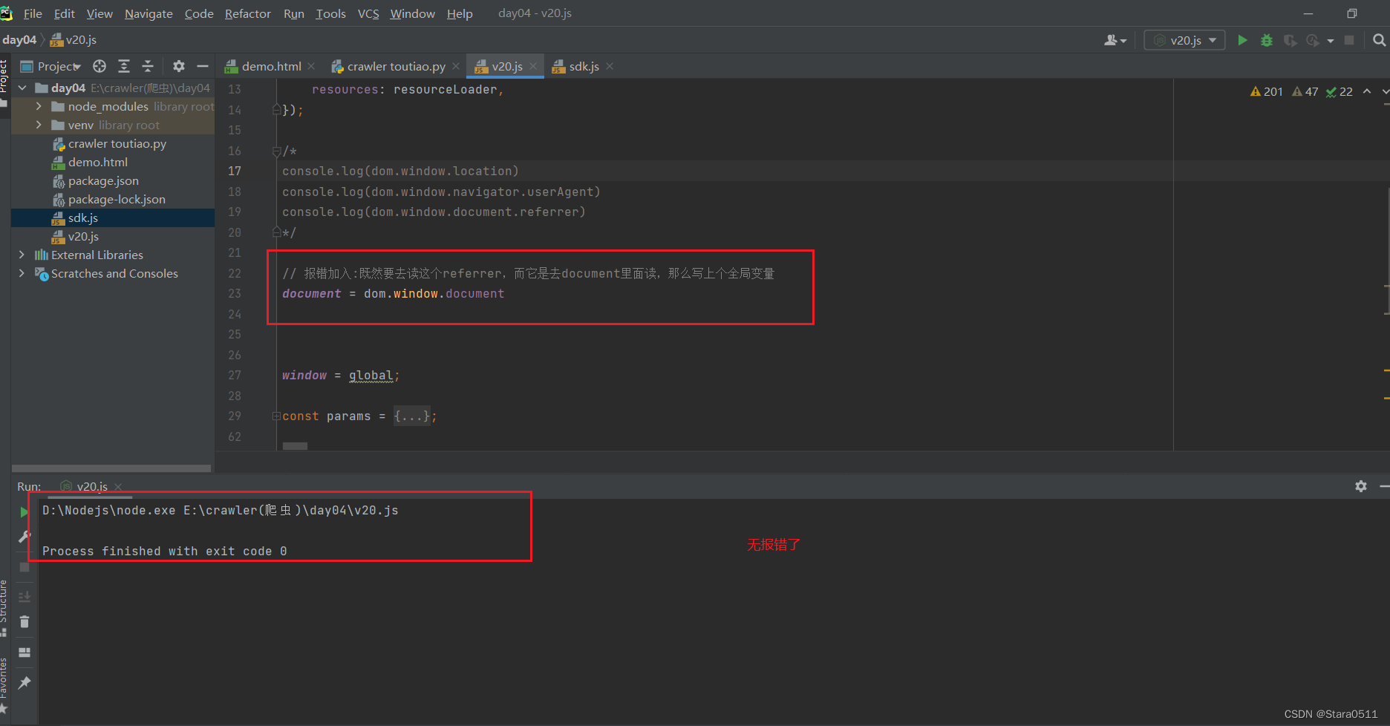The width and height of the screenshot is (1390, 726).
Task: Expand Scratches and Consoles node
Action: tap(22, 273)
